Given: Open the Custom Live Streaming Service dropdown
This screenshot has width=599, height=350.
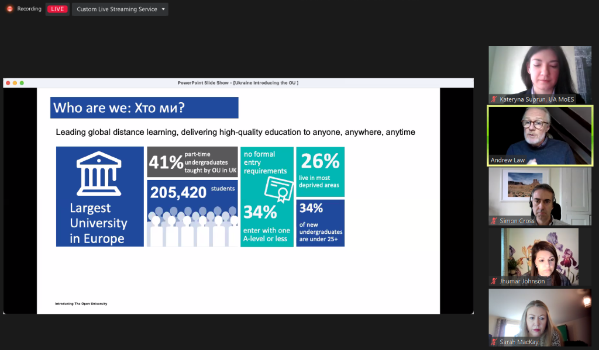Looking at the screenshot, I should click(x=120, y=9).
